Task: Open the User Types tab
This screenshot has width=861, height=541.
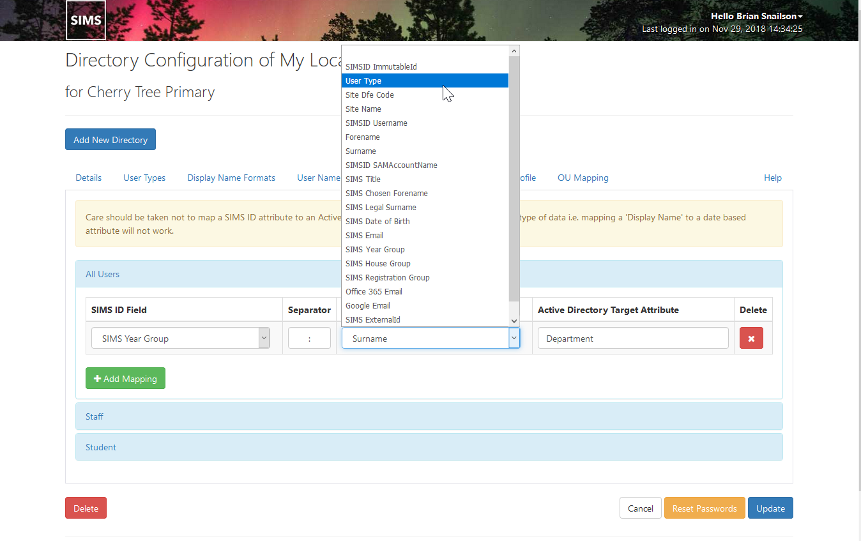Action: [144, 178]
